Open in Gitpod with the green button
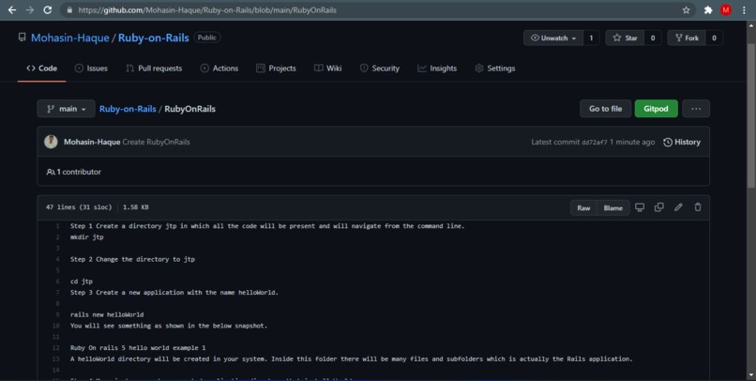 point(657,109)
